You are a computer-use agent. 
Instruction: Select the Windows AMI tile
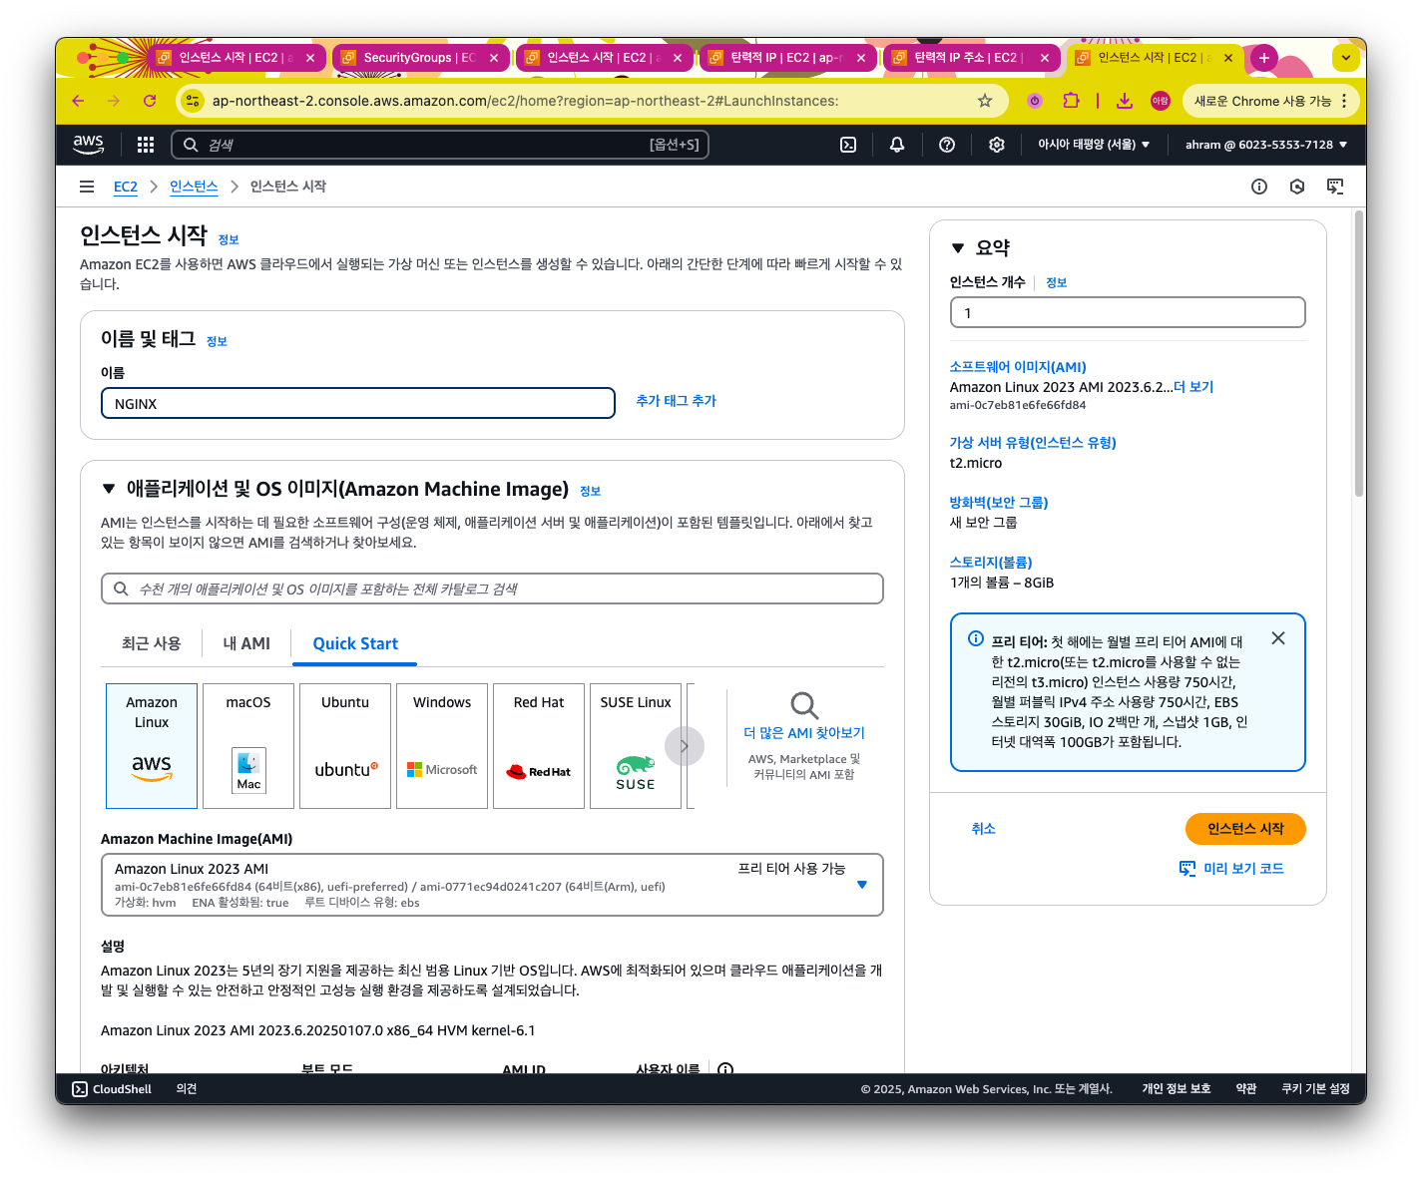[x=442, y=746]
